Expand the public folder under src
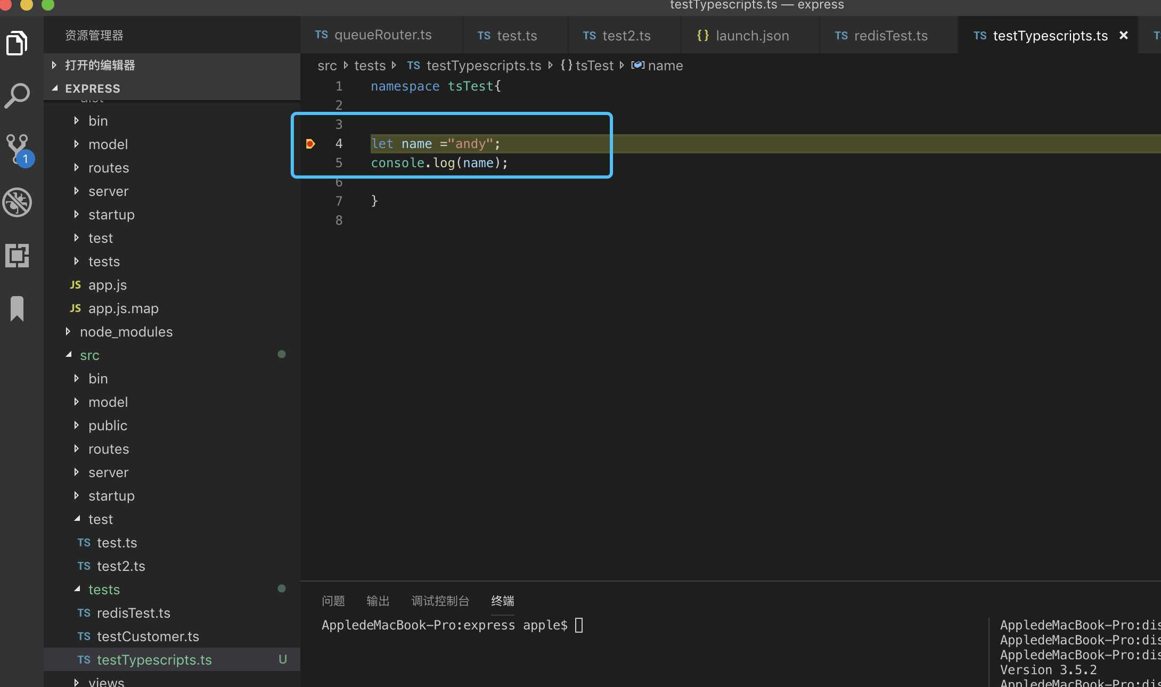 [172, 426]
